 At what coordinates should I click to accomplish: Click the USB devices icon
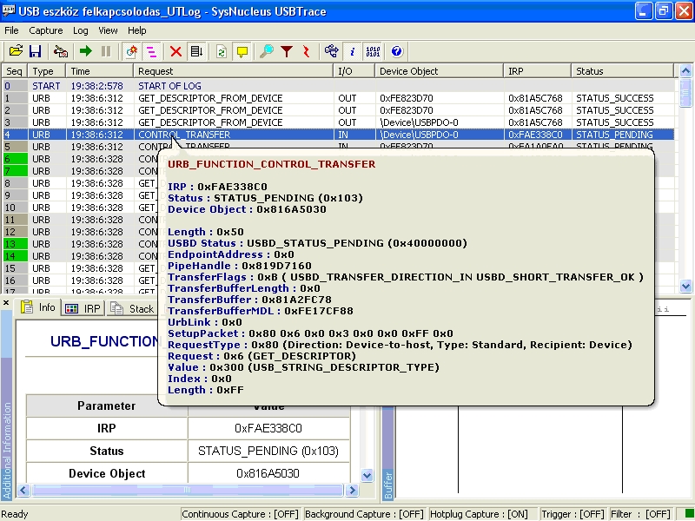tap(331, 51)
